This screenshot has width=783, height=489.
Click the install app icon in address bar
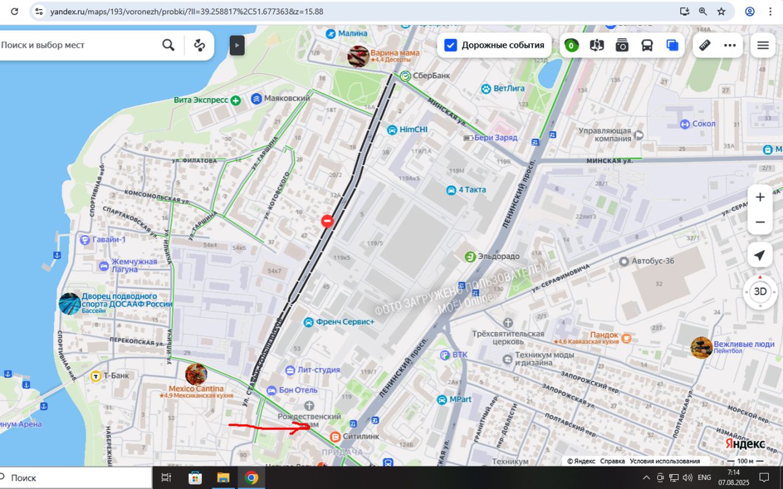[685, 11]
